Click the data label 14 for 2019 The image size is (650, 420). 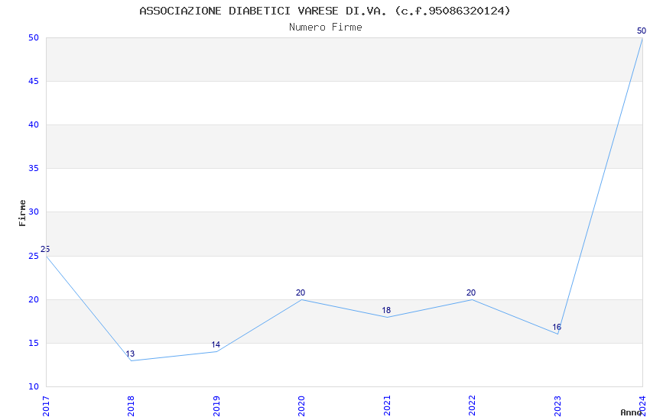(x=216, y=344)
